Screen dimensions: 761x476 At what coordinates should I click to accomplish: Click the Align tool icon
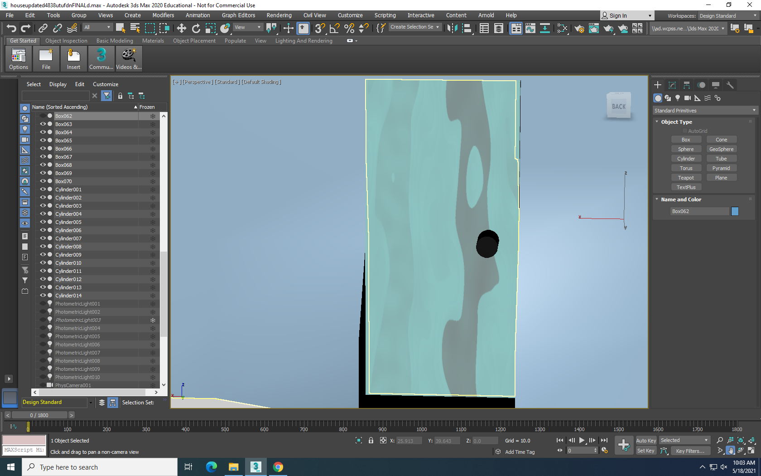point(467,28)
